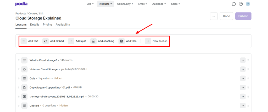Click the Done button
The image size is (268, 112).
[226, 16]
